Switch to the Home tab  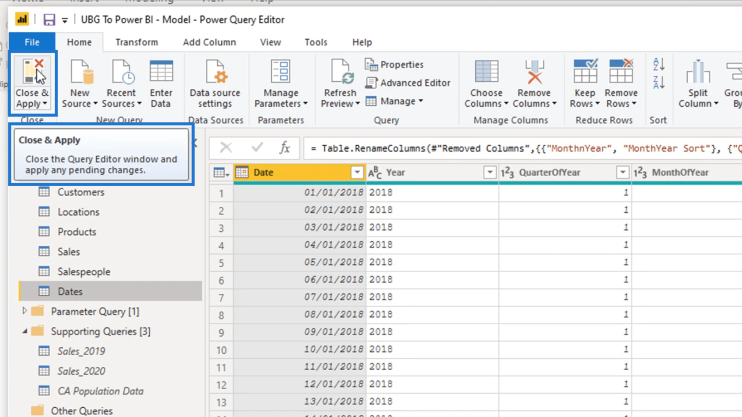pyautogui.click(x=79, y=42)
